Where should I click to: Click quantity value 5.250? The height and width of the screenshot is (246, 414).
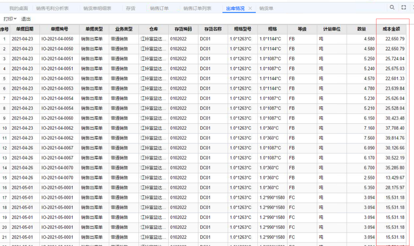pyautogui.click(x=369, y=59)
